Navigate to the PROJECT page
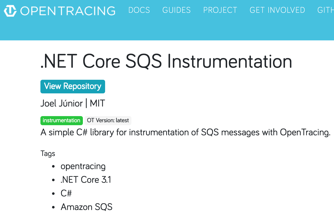The height and width of the screenshot is (212, 334). pyautogui.click(x=220, y=10)
